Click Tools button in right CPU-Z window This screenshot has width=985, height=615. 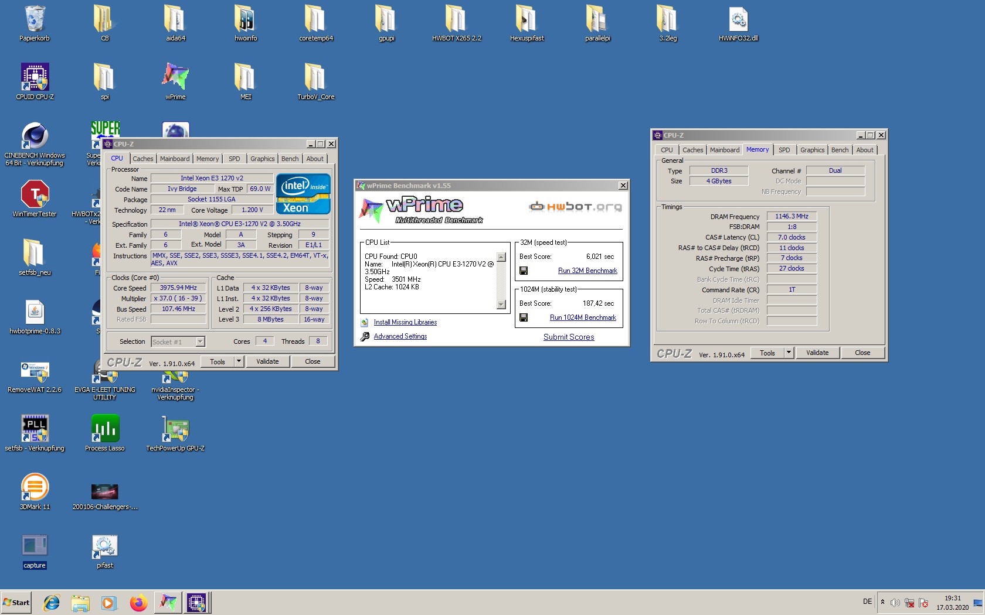[767, 353]
